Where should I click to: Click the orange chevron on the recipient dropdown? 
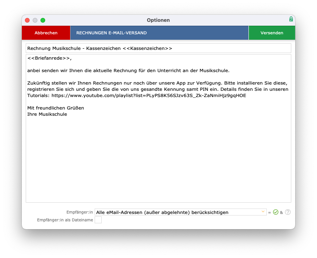[x=263, y=212]
